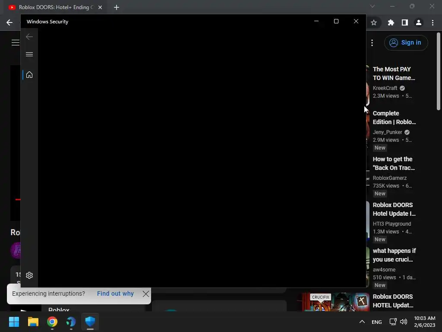Open Chrome's tab search chevron
442x332 pixels.
pos(373,6)
